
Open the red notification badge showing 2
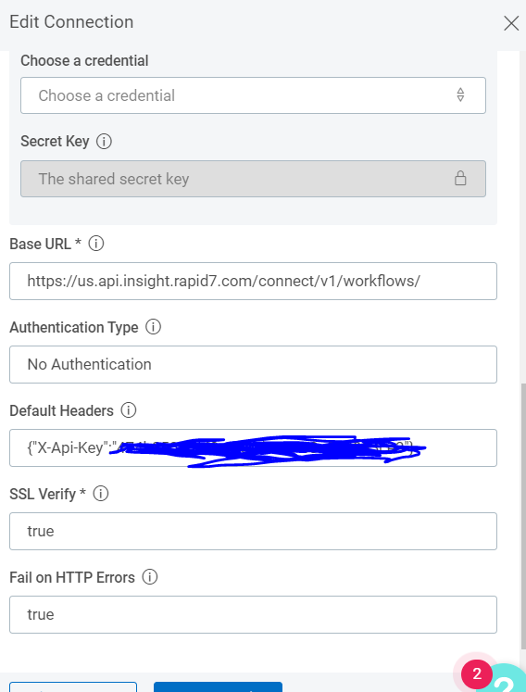(477, 673)
